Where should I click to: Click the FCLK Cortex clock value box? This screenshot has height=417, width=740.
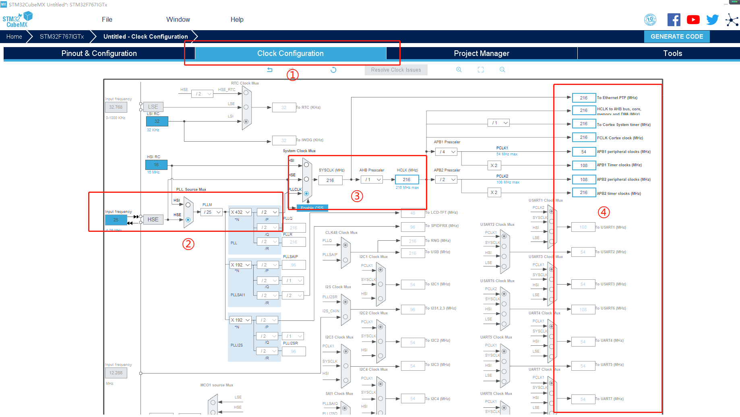coord(584,137)
